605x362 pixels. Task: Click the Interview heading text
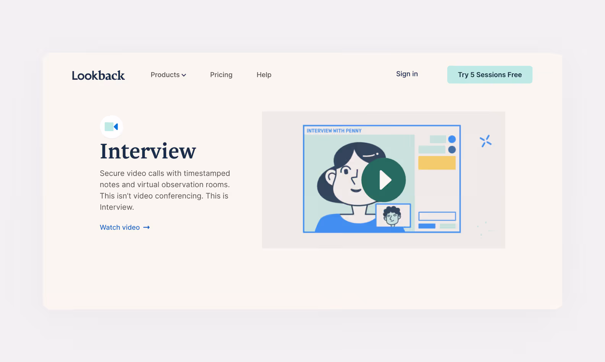pos(148,151)
